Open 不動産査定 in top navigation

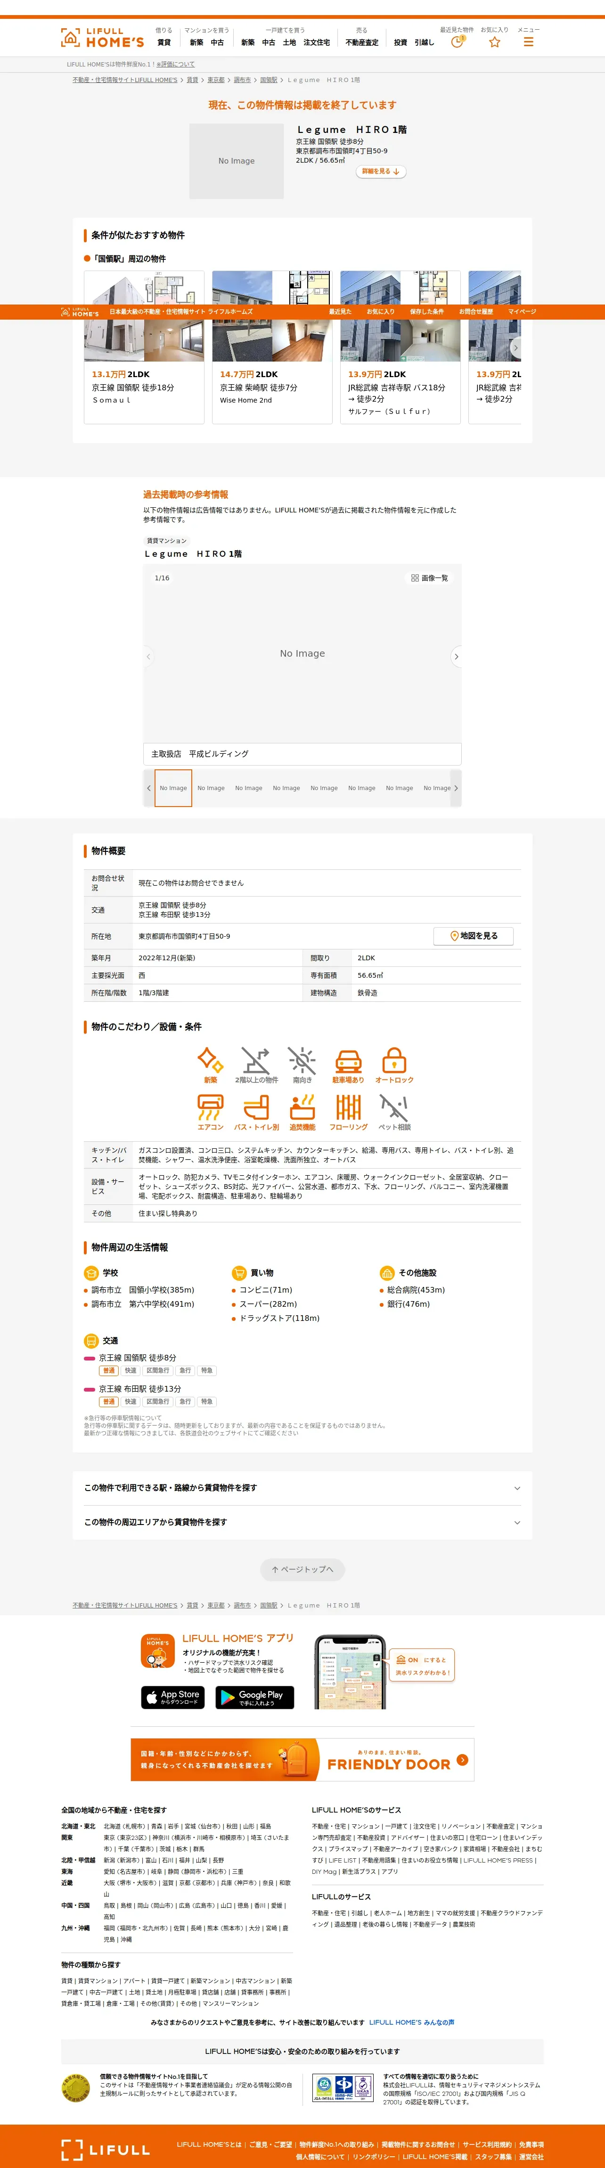pos(362,42)
